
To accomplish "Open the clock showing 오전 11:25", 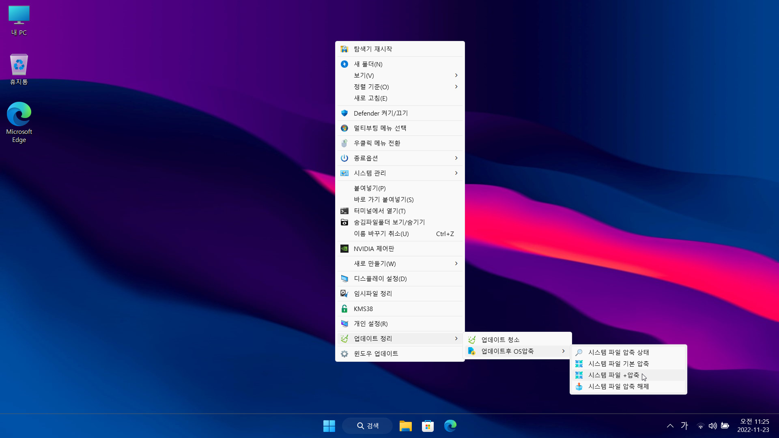I will 753,426.
